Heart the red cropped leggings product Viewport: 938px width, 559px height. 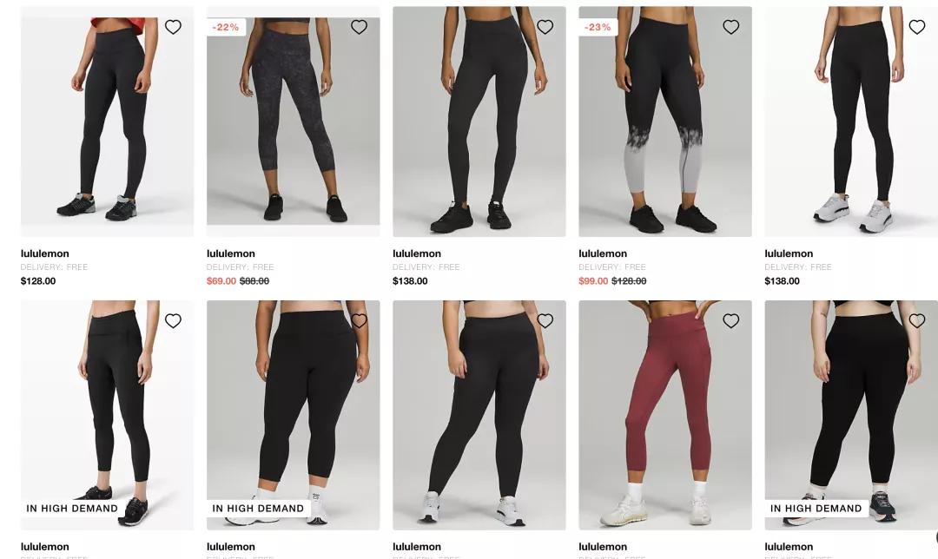click(731, 321)
